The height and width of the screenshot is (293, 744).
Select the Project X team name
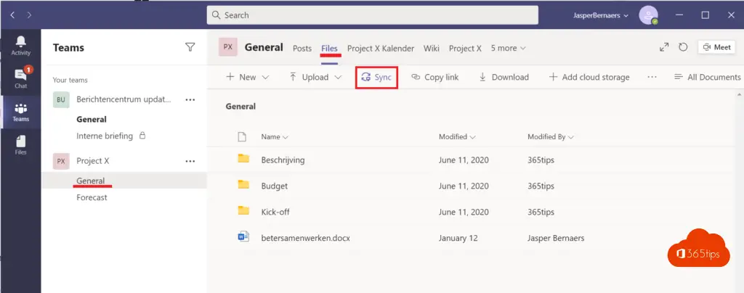[x=93, y=162]
